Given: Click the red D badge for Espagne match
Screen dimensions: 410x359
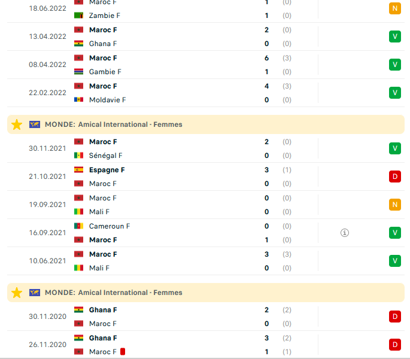Looking at the screenshot, I should coord(395,177).
